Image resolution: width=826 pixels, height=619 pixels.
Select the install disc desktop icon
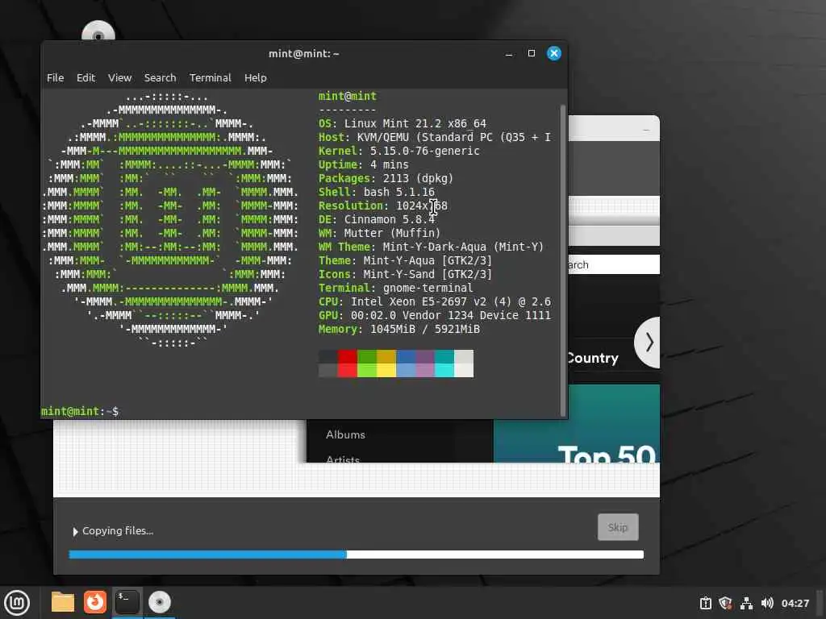[x=98, y=31]
